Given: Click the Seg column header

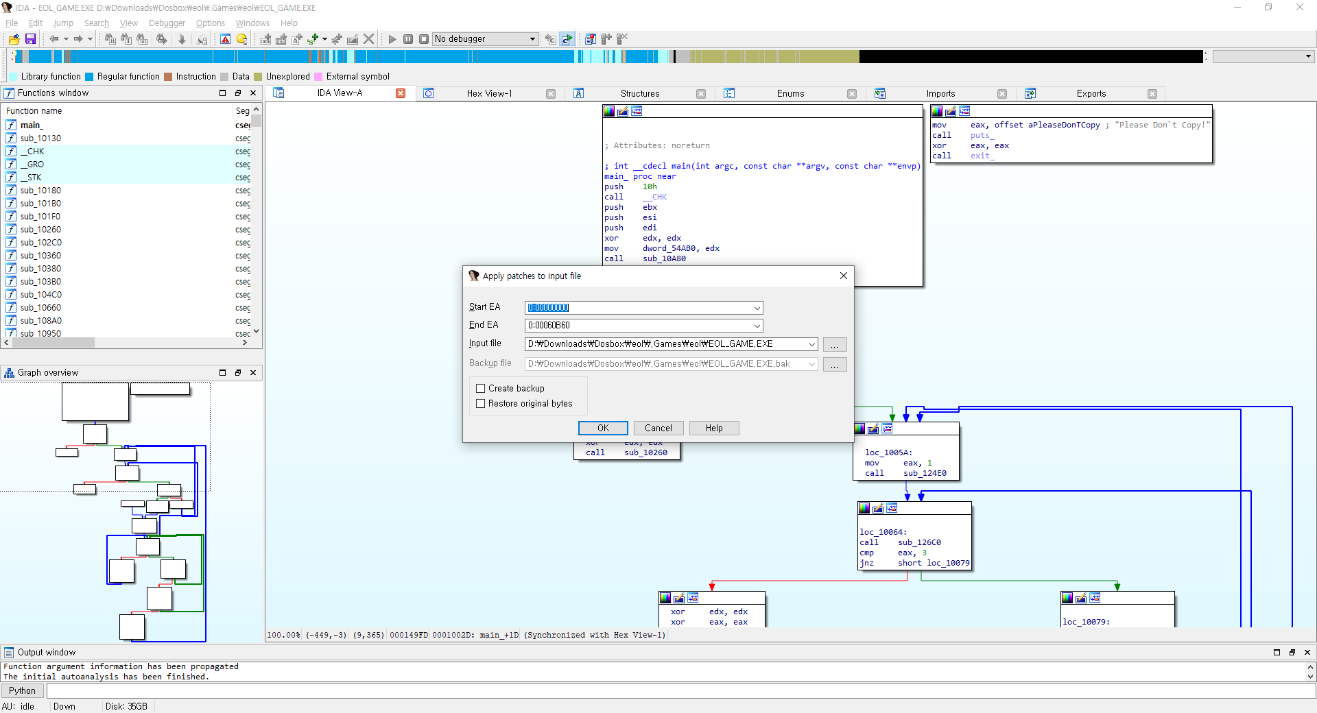Looking at the screenshot, I should point(242,111).
